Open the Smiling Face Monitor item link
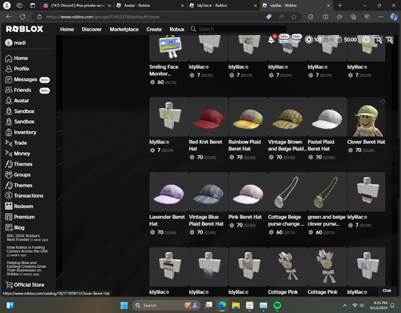Viewport: 401px width, 313px height. pyautogui.click(x=164, y=70)
